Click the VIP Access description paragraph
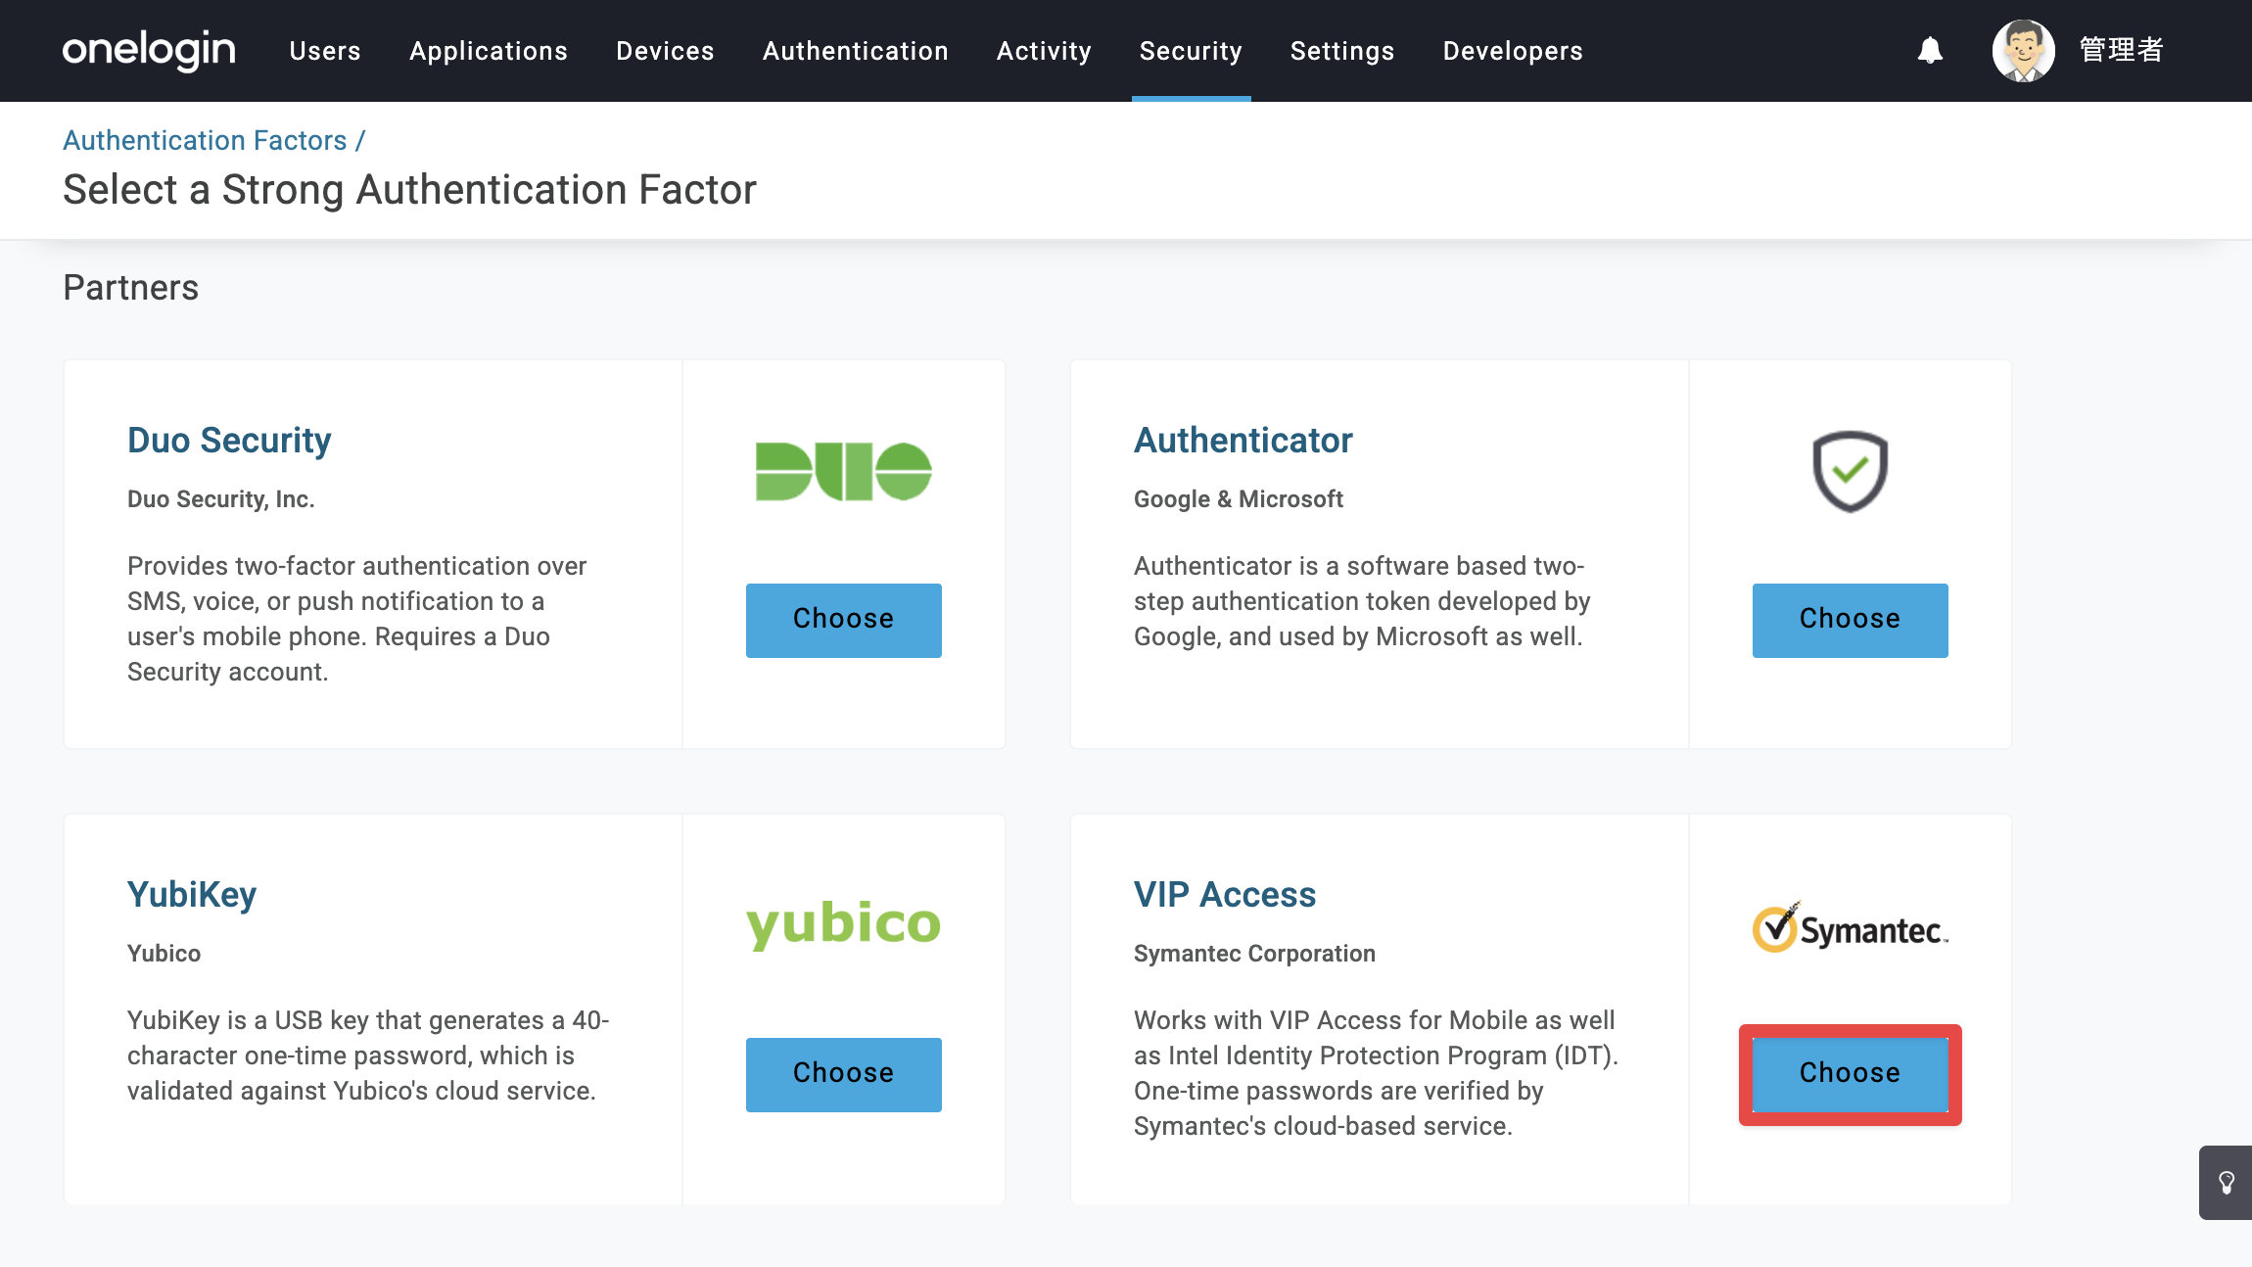This screenshot has height=1267, width=2252. [1376, 1073]
